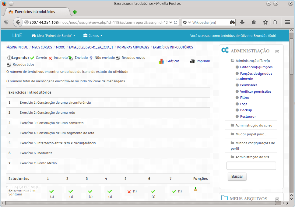Open the bookmarks list icon
Viewport: 295px width, 207px height.
(275, 23)
